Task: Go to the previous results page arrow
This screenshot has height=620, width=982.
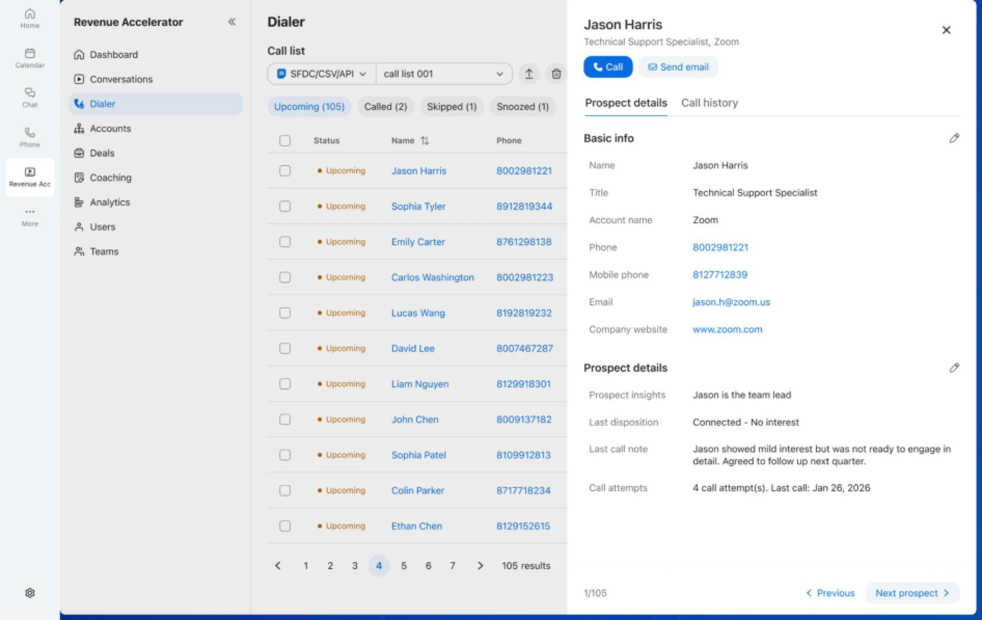Action: coord(278,566)
